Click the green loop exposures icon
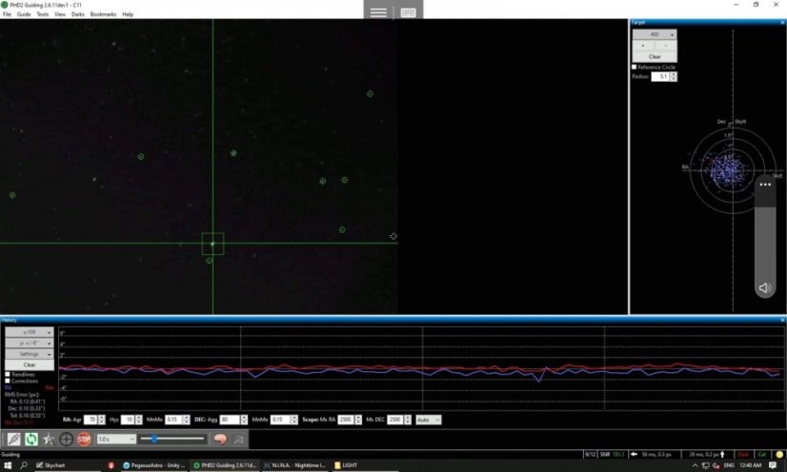 coord(30,439)
